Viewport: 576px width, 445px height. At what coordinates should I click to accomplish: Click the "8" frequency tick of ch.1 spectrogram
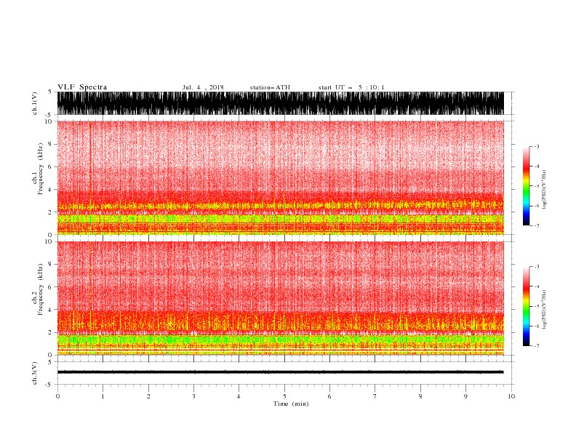pos(50,144)
